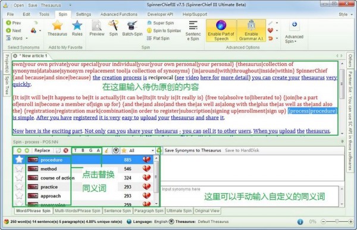Click Open in the quick access bar
Screen dimensions: 357x230
click(18, 5)
